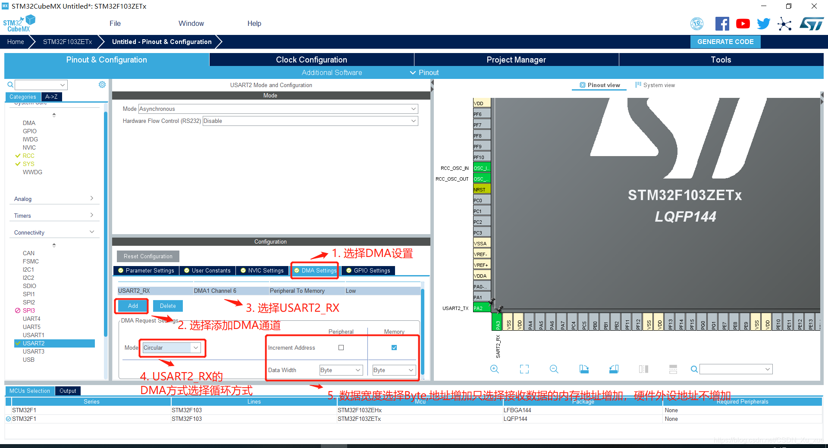Click Reset Configuration button

(x=148, y=256)
